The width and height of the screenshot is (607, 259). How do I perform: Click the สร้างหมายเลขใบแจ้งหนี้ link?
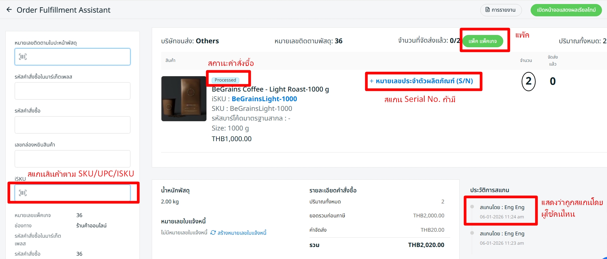coord(242,233)
